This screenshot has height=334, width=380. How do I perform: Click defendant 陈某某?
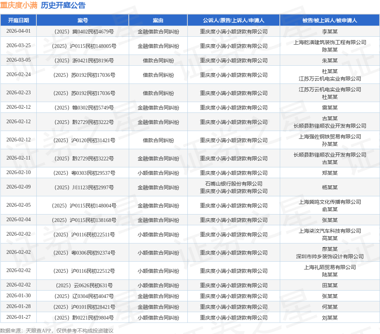click(x=330, y=50)
